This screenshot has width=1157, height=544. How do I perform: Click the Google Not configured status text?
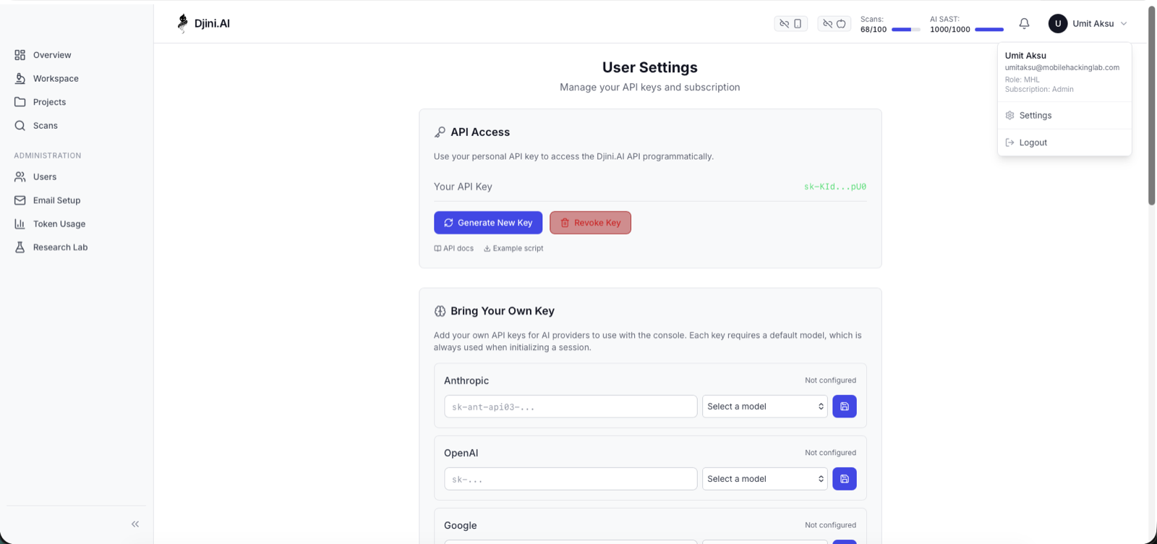830,525
